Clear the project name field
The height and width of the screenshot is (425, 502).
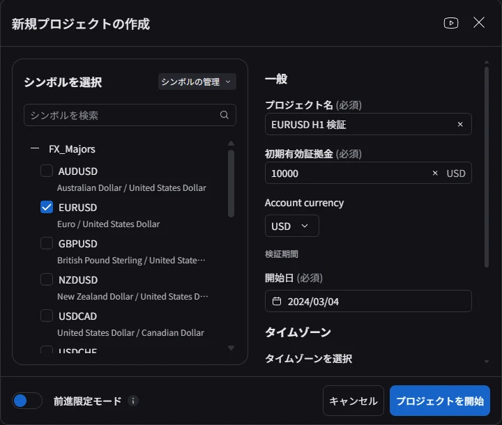[x=460, y=124]
